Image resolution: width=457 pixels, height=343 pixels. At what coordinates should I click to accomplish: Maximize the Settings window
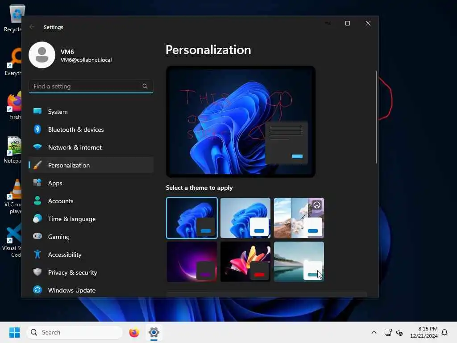coord(347,23)
